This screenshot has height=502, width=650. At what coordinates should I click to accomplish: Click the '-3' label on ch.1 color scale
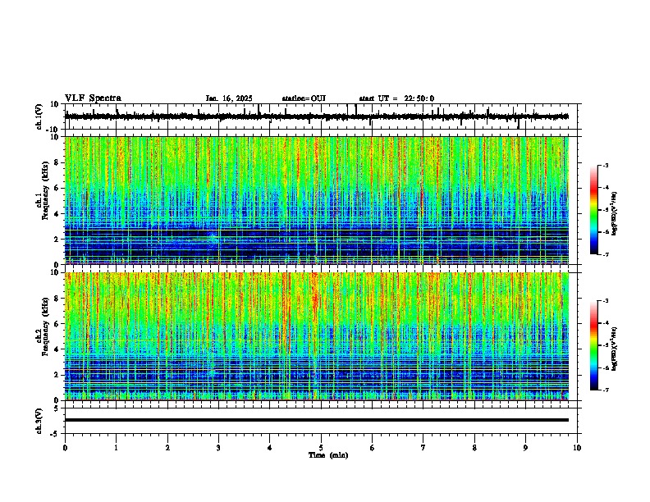click(605, 166)
